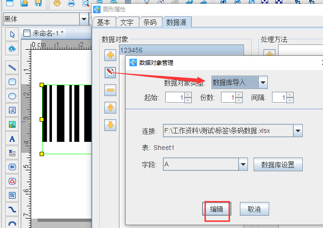This screenshot has width=323, height=228.
Task: Click the 表: Sheet1 label
Action: 158,148
